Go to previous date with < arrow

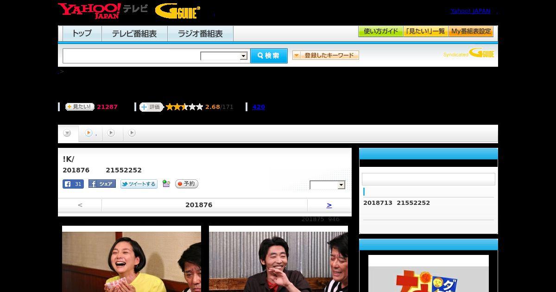[80, 205]
